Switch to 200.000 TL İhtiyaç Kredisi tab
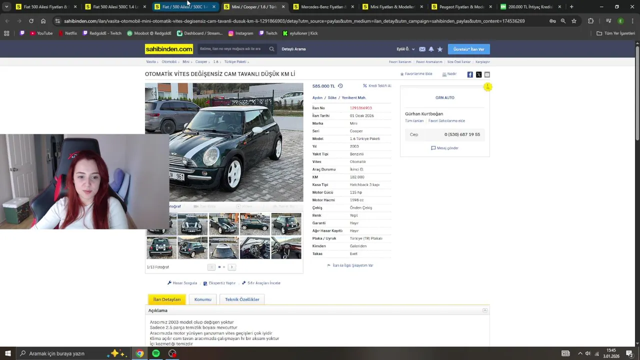Screen dimensions: 640x360 (x=531, y=7)
